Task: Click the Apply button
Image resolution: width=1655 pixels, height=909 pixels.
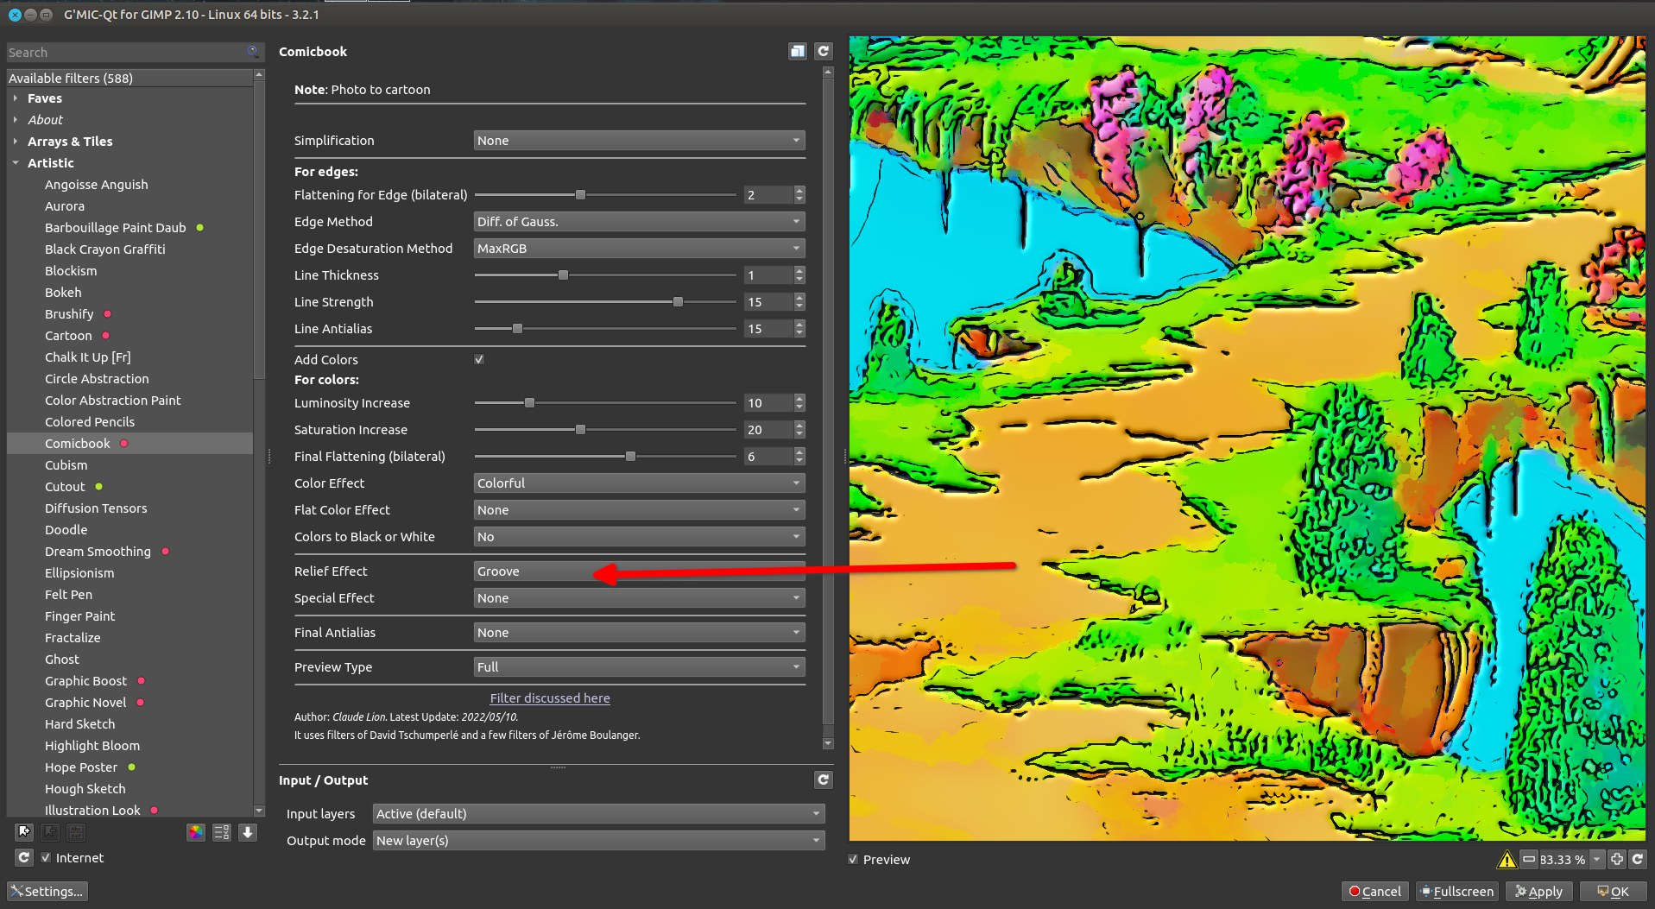Action: (x=1538, y=892)
